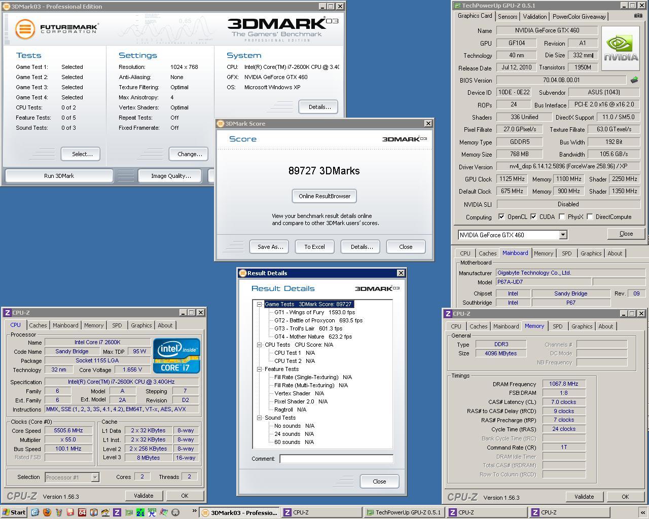The width and height of the screenshot is (649, 519).
Task: Click the quick launch icon right of Firefox
Action: pyautogui.click(x=59, y=512)
